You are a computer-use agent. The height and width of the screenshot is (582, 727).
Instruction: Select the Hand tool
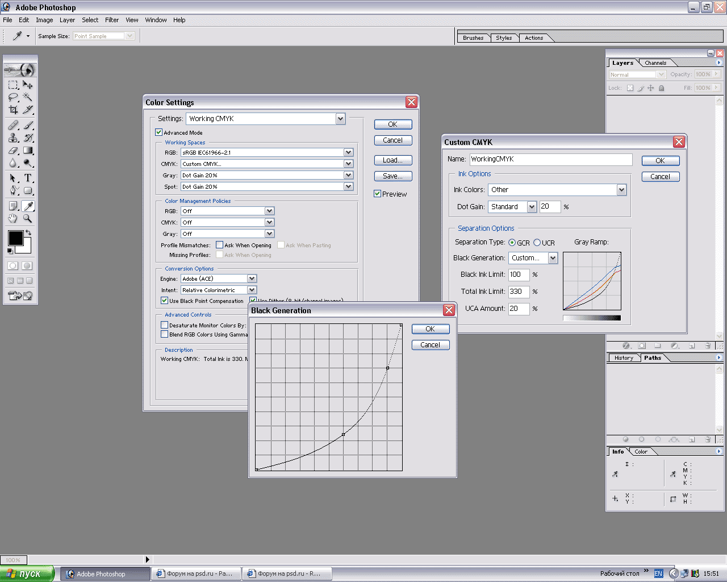pyautogui.click(x=13, y=218)
